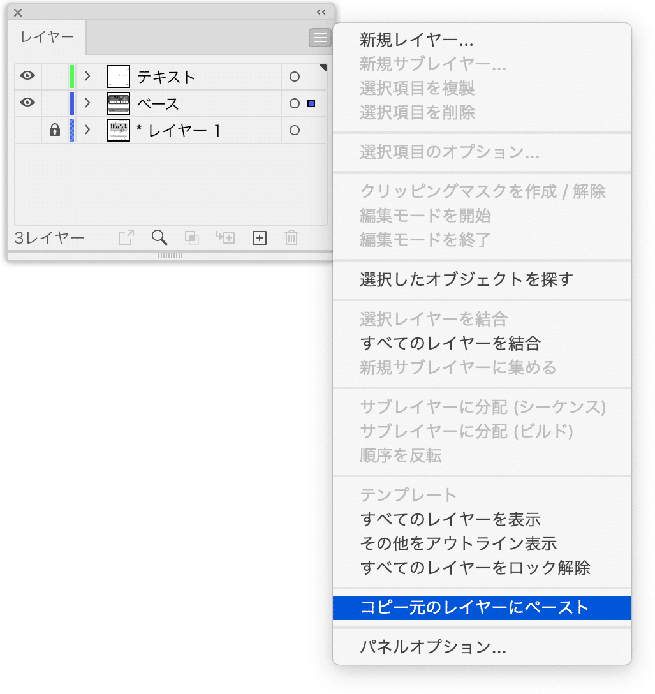Click the テキスト layer target circle
655x694 pixels.
click(x=295, y=77)
